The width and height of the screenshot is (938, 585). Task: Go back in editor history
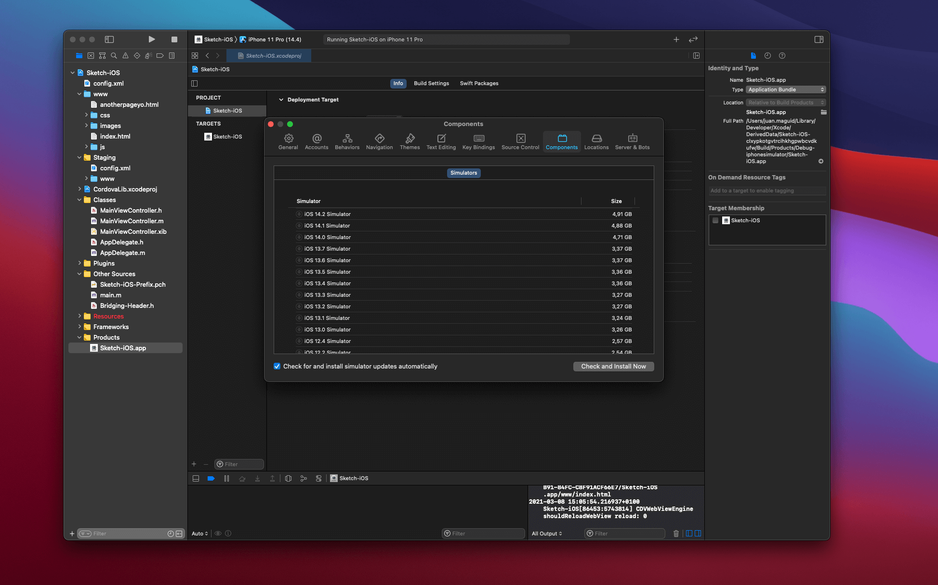pos(207,56)
